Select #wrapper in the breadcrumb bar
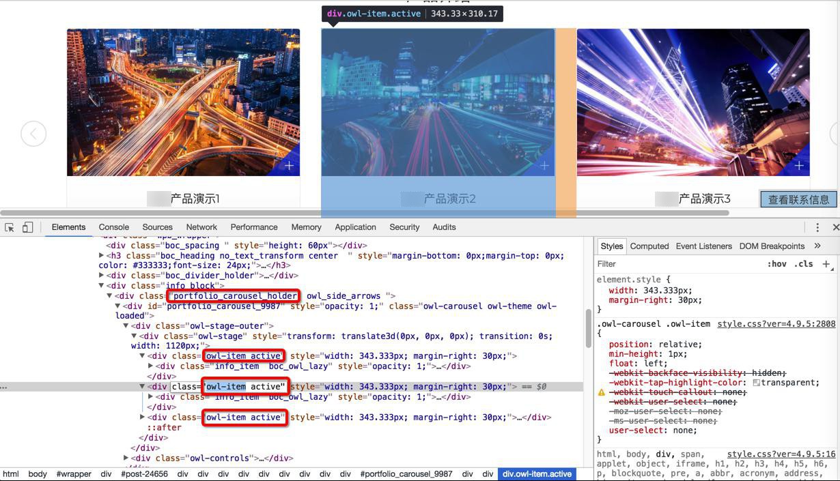The height and width of the screenshot is (481, 840). coord(74,474)
